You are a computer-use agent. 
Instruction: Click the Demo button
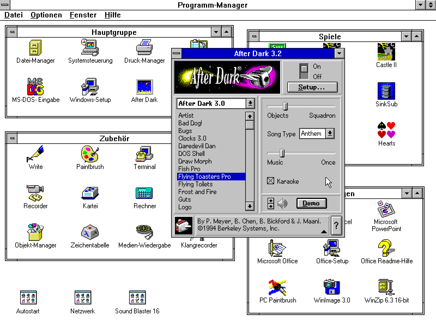[311, 203]
